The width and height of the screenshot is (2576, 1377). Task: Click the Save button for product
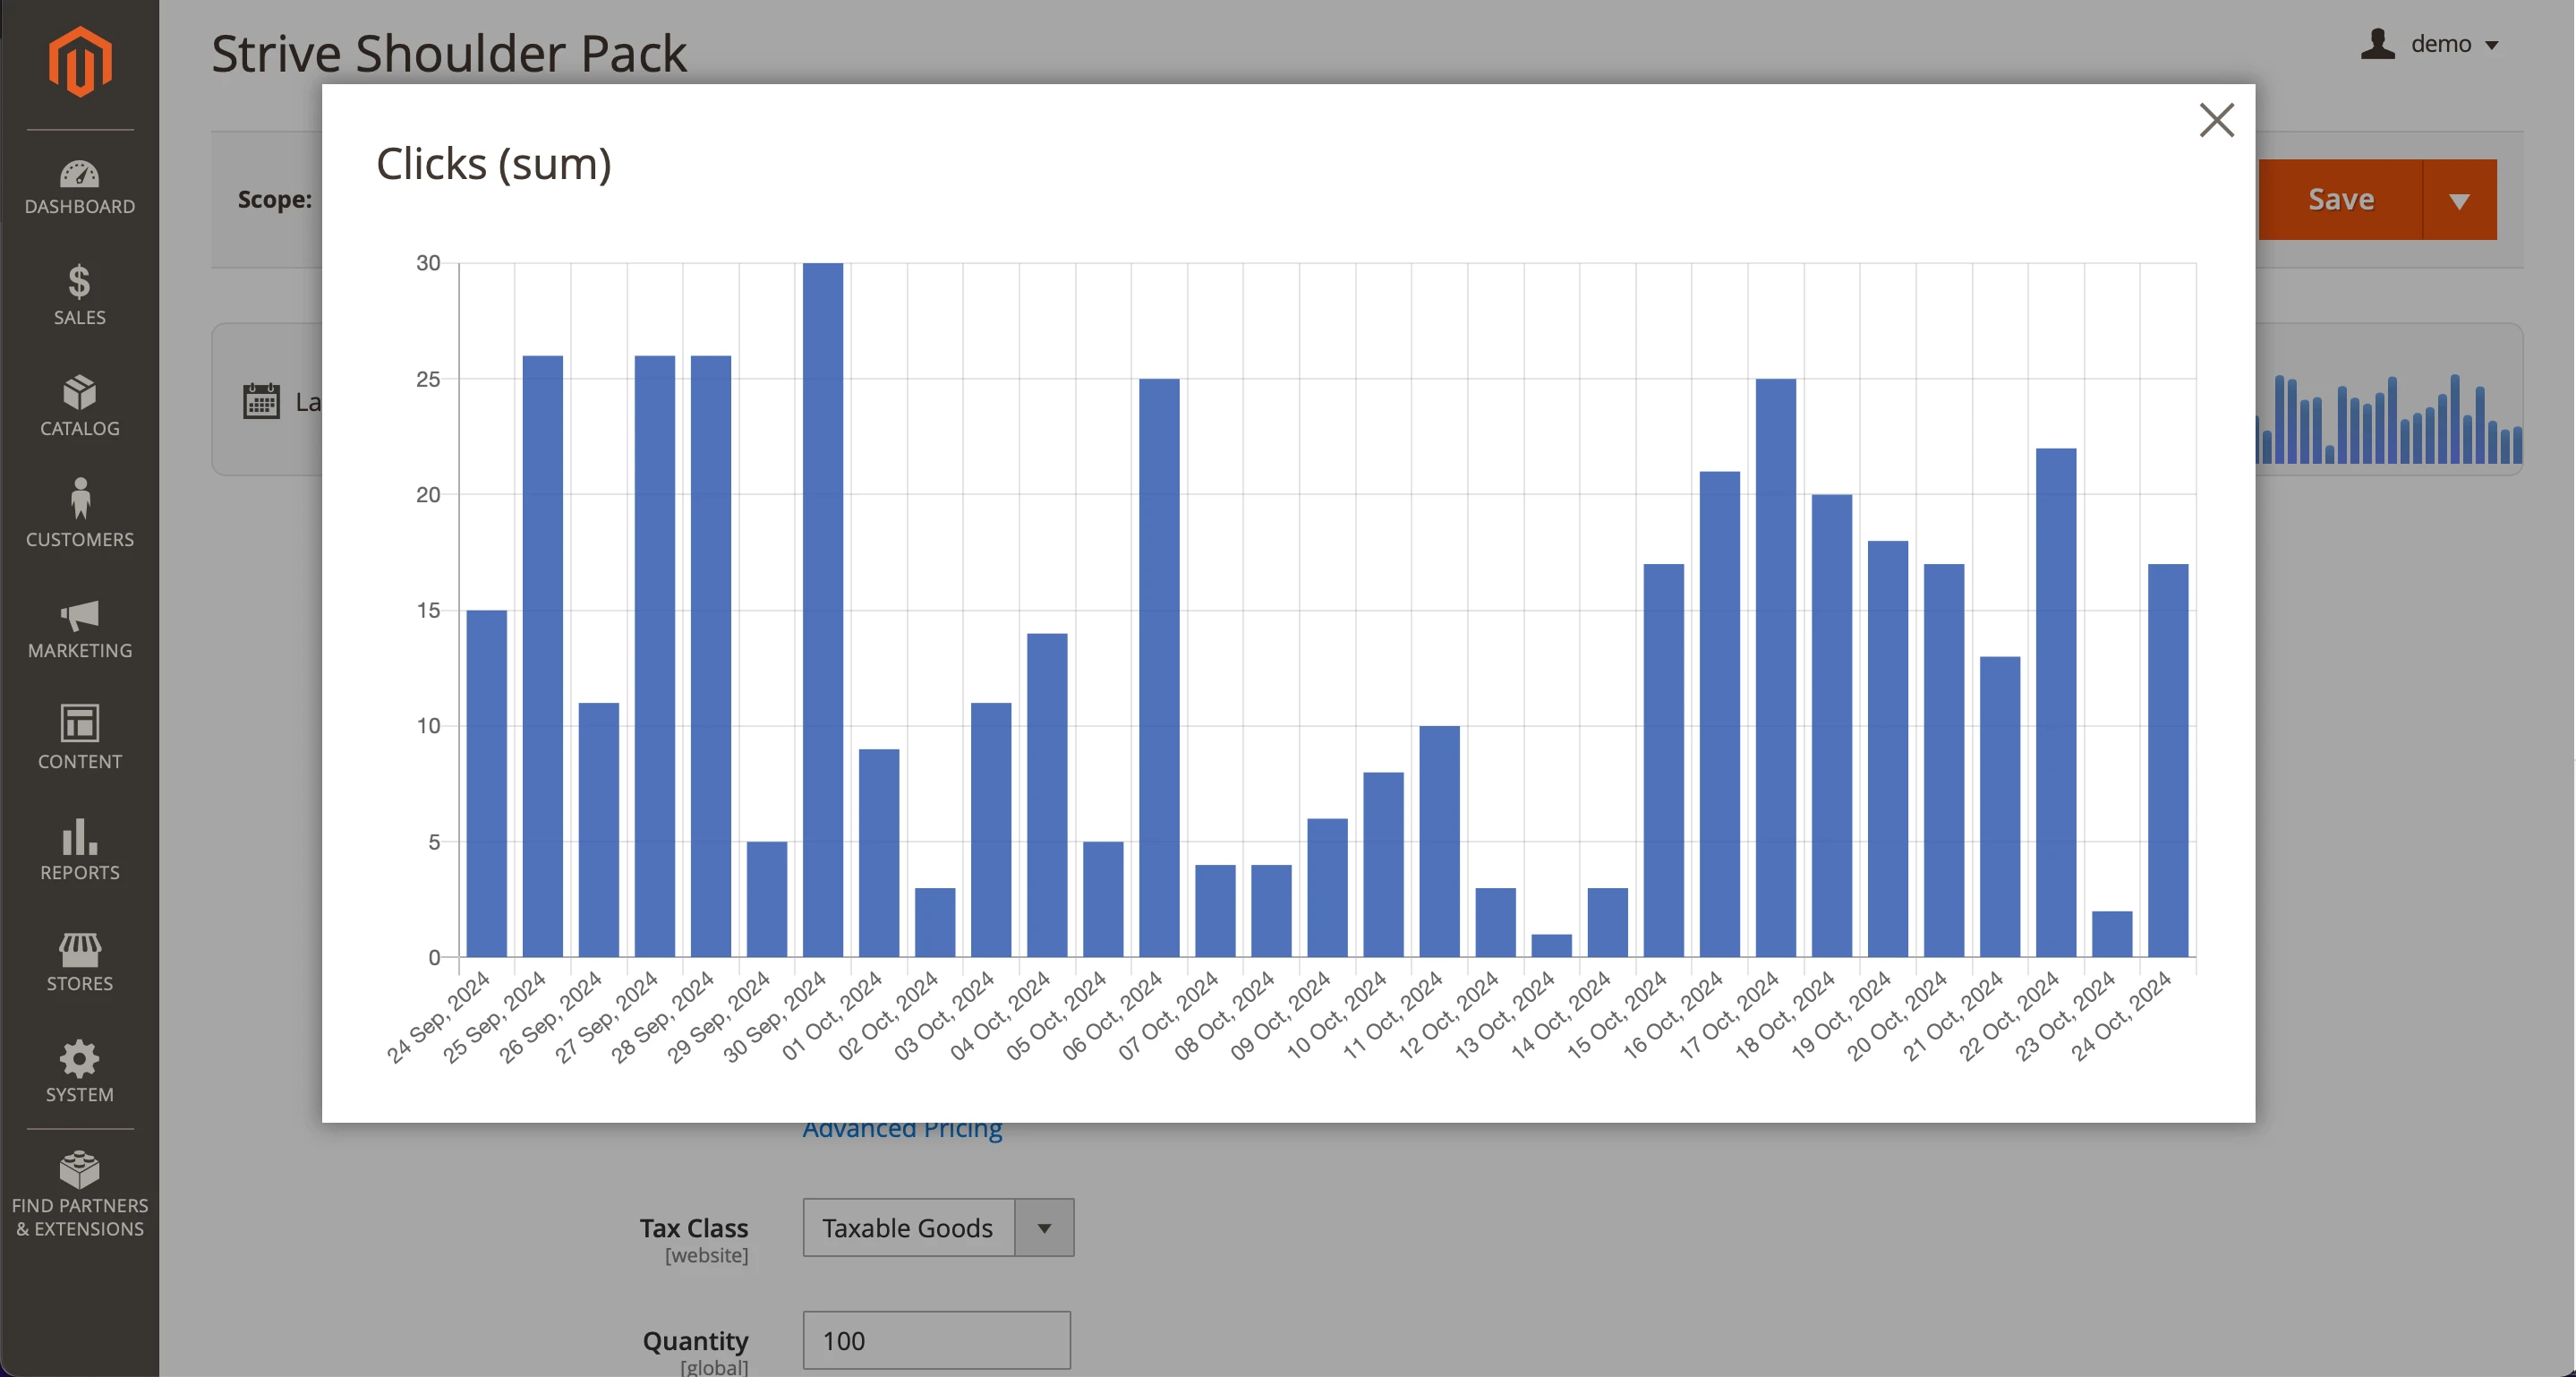click(2341, 200)
